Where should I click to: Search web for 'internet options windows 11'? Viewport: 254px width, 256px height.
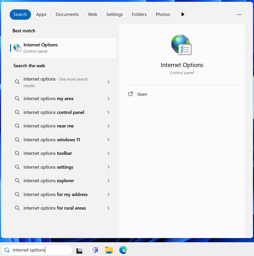pos(63,140)
